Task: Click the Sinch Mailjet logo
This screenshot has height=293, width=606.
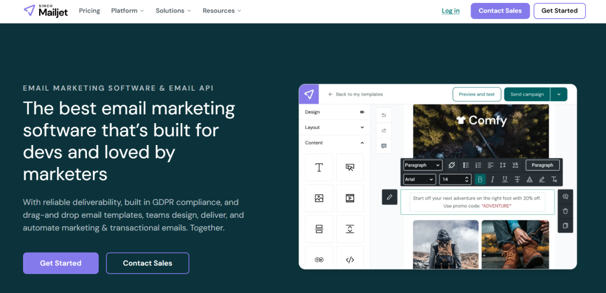Action: click(x=46, y=11)
